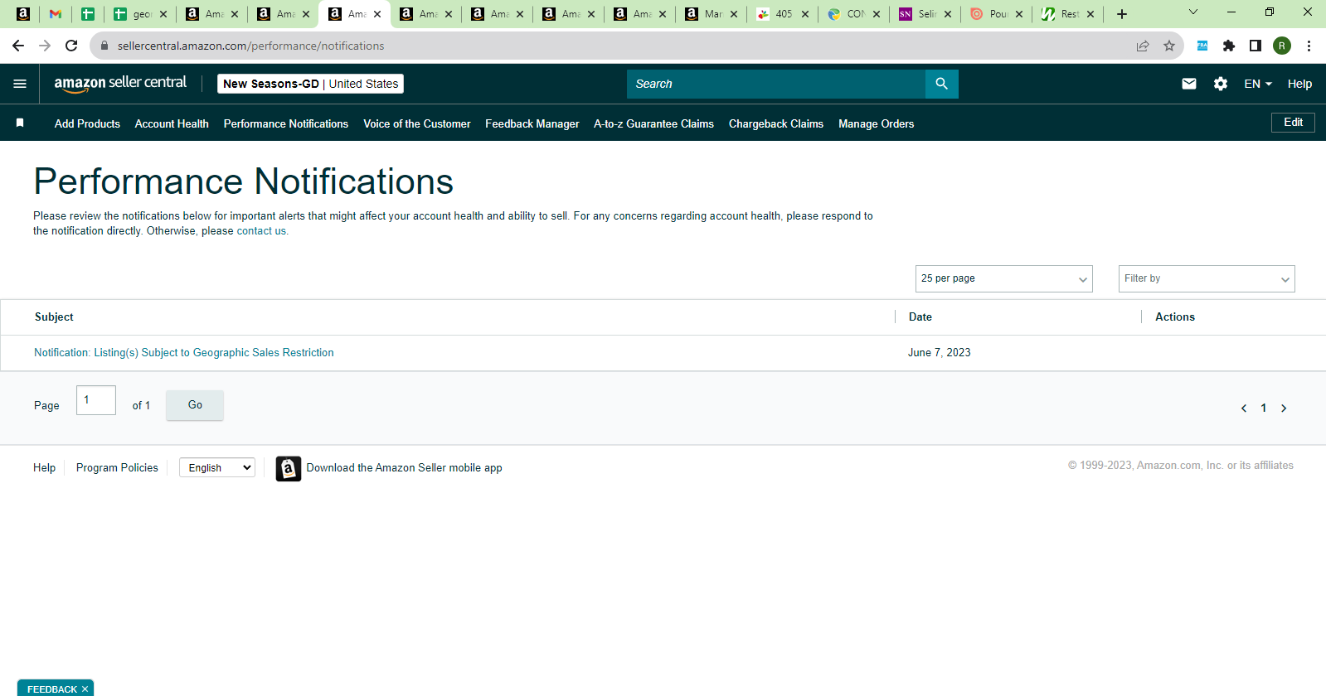Image resolution: width=1326 pixels, height=696 pixels.
Task: Focus the Seller Central Search field
Action: [x=776, y=84]
